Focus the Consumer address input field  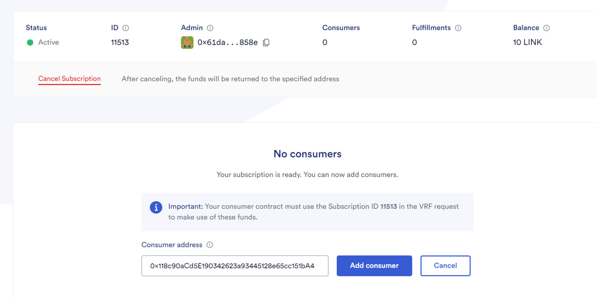[x=234, y=266]
